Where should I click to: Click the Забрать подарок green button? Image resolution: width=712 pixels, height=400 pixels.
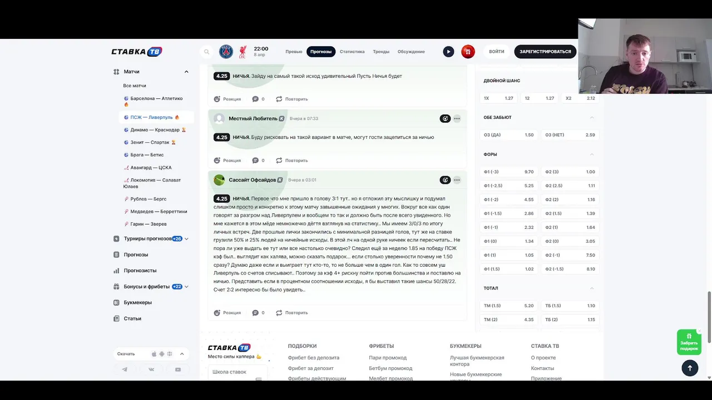coord(689,342)
